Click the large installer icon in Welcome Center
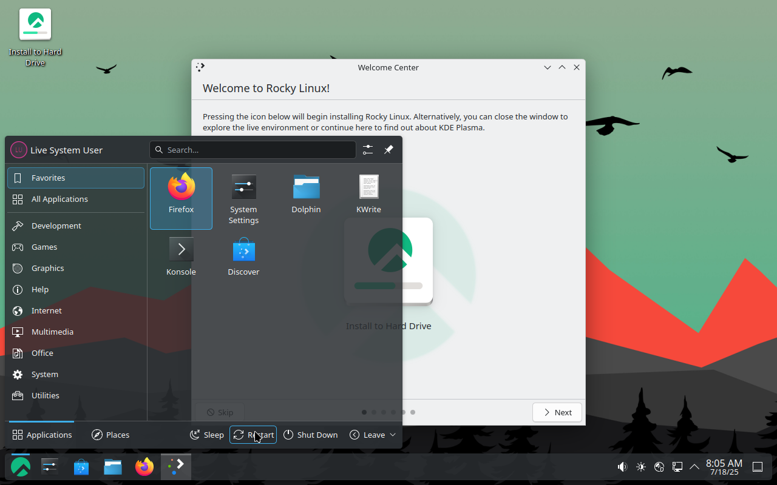Screen dimensions: 777x485 click(388, 261)
